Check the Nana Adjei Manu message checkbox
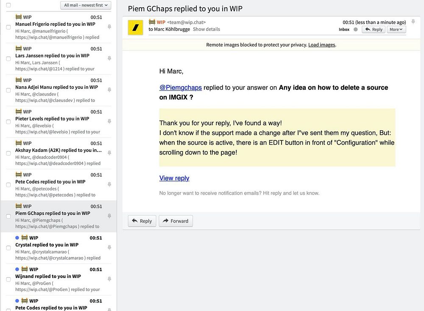This screenshot has width=424, height=311. [8, 90]
